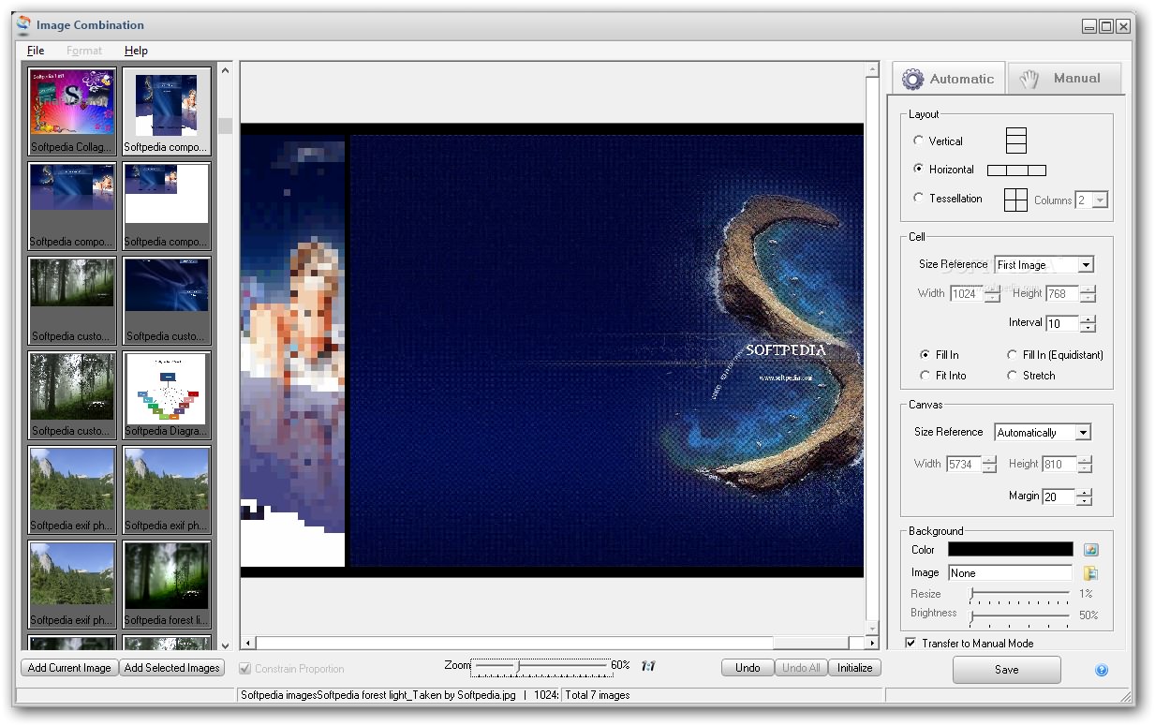The image size is (1155, 726).
Task: Click the preview horizontal scroll-right arrow
Action: pos(872,644)
